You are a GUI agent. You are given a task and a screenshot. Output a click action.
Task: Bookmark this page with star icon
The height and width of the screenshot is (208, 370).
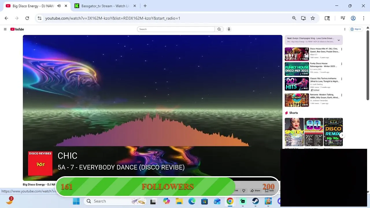tap(313, 18)
